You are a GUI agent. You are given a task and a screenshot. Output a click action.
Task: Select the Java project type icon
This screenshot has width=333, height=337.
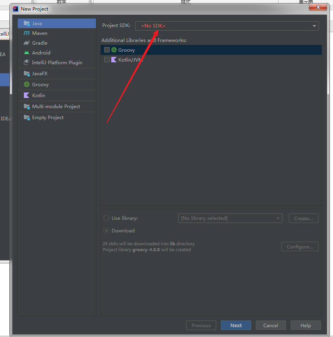pos(27,24)
